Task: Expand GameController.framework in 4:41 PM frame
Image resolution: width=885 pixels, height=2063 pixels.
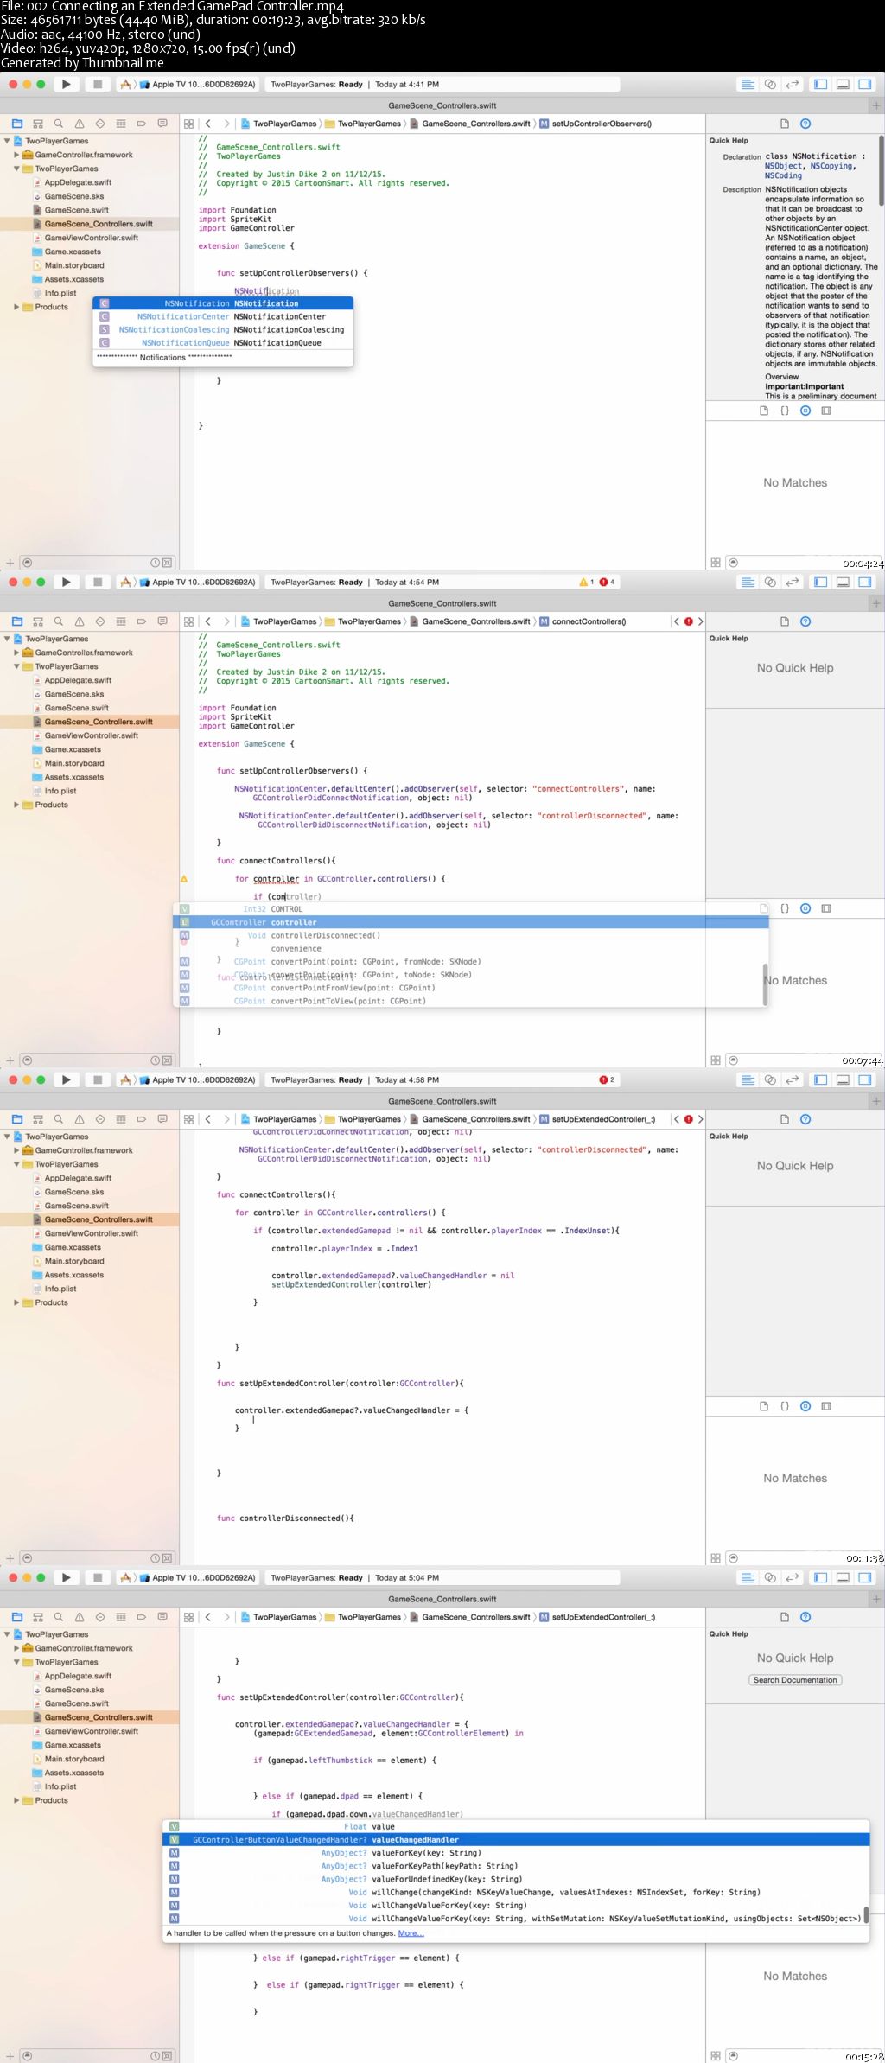Action: 16,155
